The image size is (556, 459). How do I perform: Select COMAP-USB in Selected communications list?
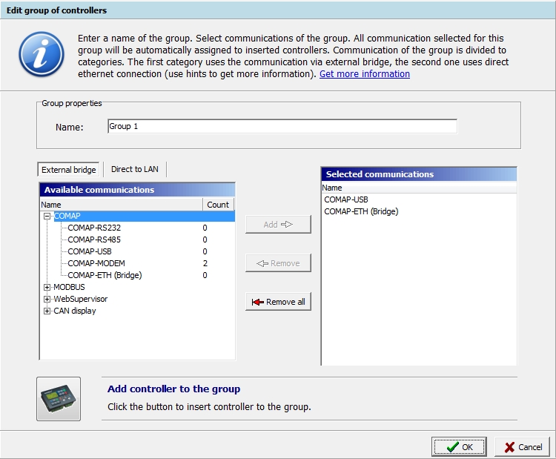click(346, 199)
